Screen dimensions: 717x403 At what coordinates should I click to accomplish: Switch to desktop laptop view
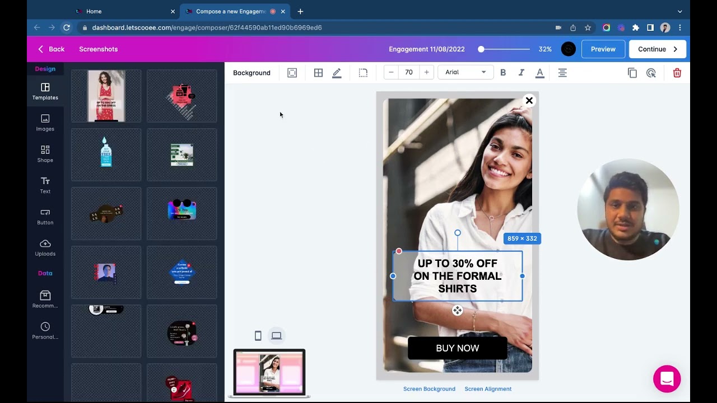tap(277, 336)
